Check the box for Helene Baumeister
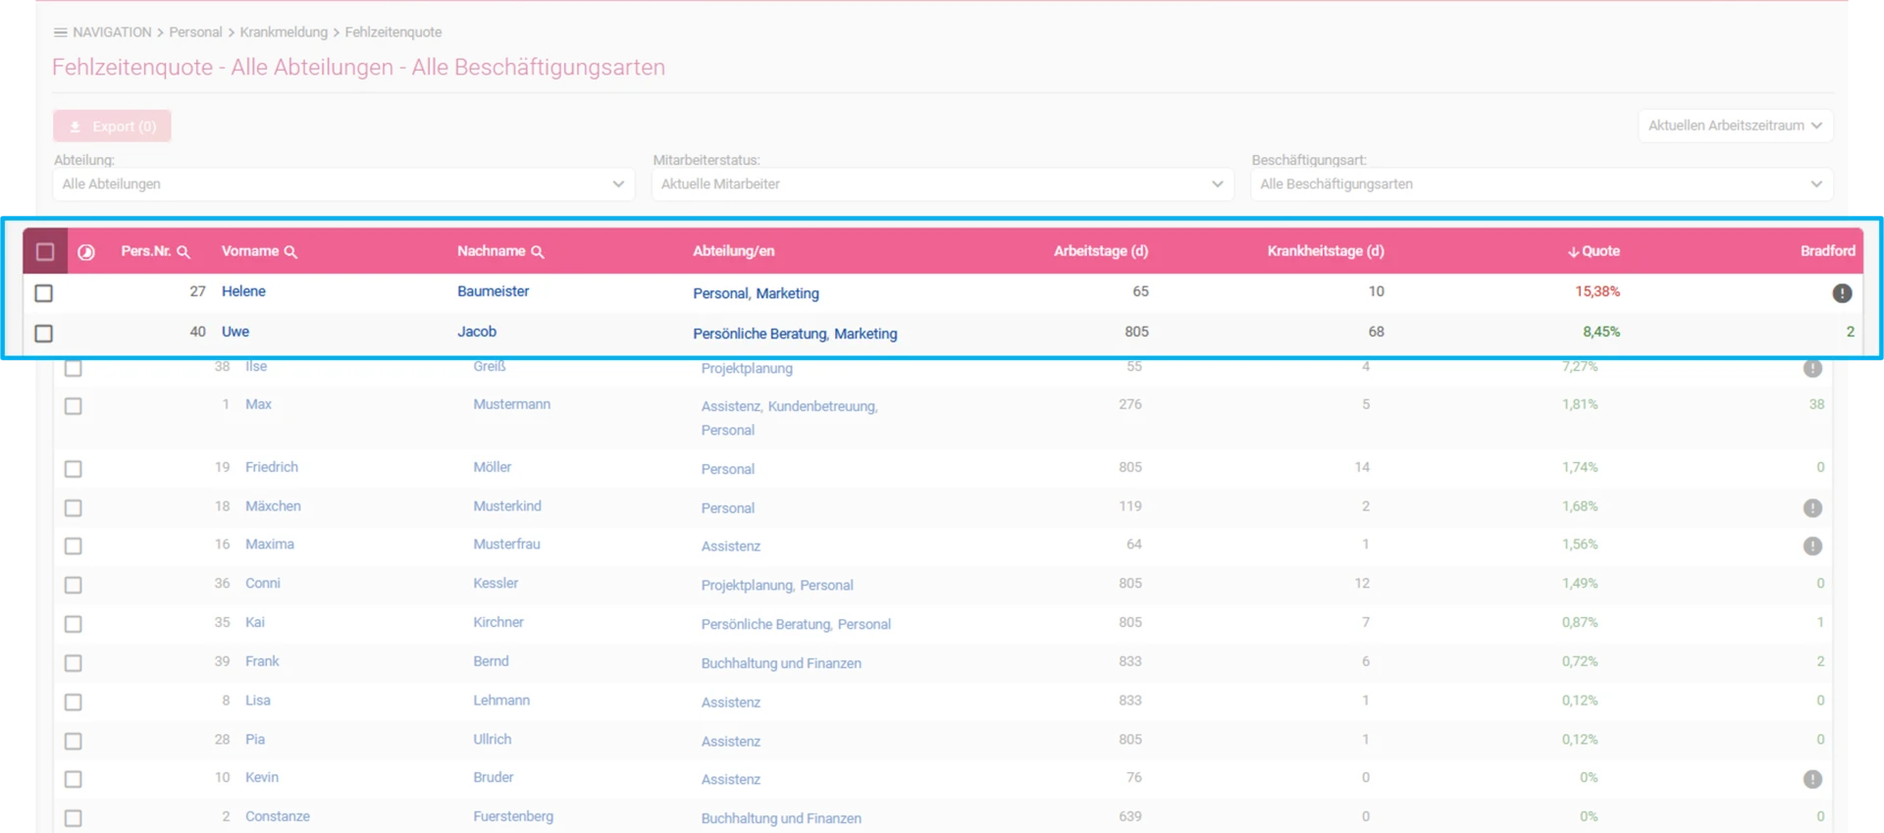The height and width of the screenshot is (833, 1884). click(44, 292)
